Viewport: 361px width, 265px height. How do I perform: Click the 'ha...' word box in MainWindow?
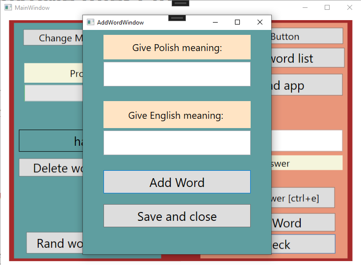click(x=51, y=140)
